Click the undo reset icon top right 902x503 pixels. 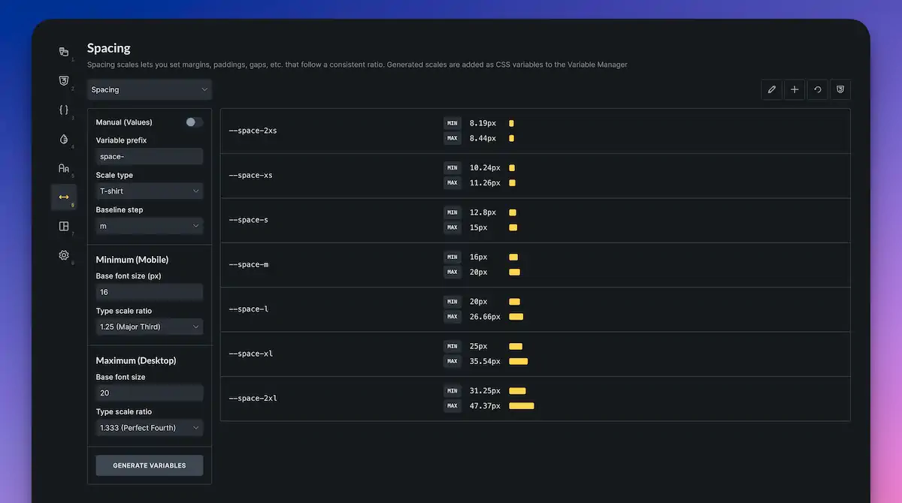817,89
